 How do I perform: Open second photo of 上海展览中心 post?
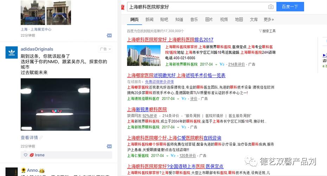pyautogui.click(x=59, y=13)
